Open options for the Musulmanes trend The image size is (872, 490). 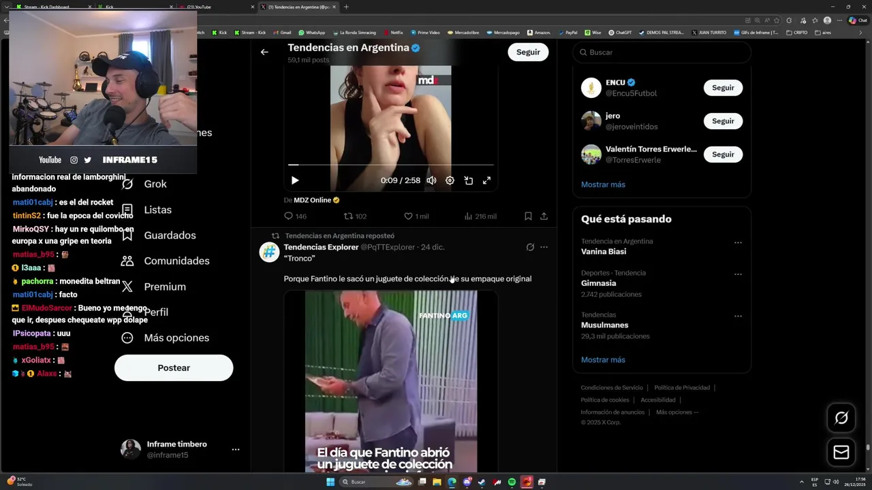[x=738, y=316]
